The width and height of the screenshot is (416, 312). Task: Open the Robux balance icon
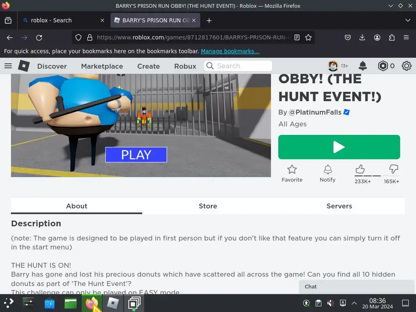tap(383, 66)
